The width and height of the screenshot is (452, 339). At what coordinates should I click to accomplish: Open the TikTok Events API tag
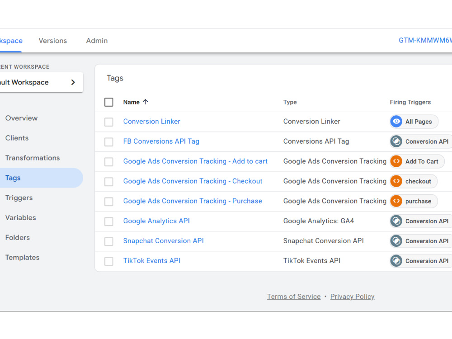pos(151,261)
